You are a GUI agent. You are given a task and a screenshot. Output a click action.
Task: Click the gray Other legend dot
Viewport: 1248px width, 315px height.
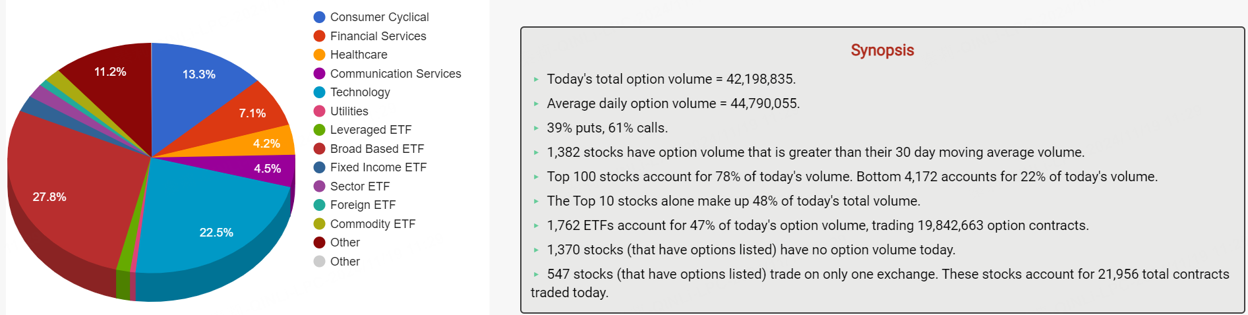(320, 262)
